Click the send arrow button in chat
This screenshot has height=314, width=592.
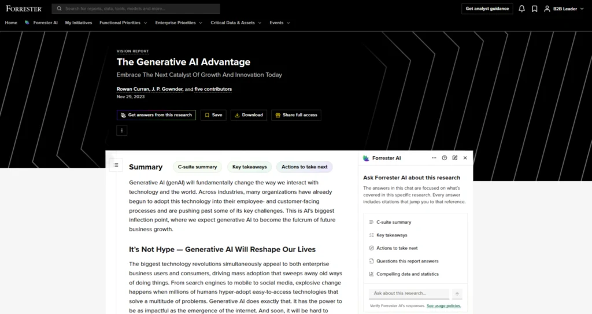click(457, 294)
